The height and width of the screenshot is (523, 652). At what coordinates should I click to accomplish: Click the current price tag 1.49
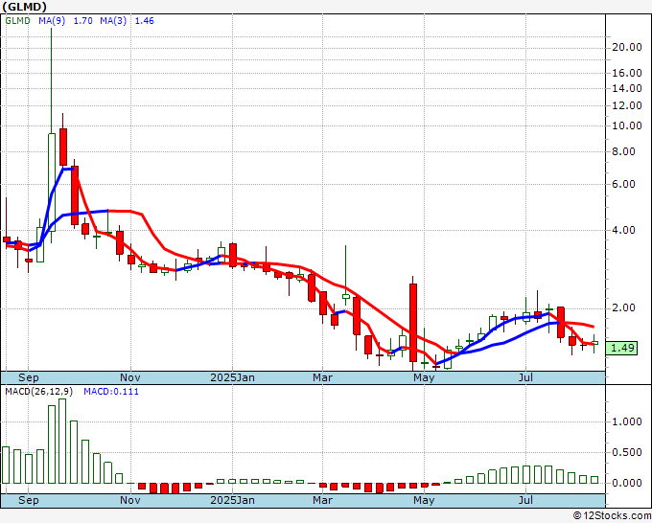click(x=622, y=348)
